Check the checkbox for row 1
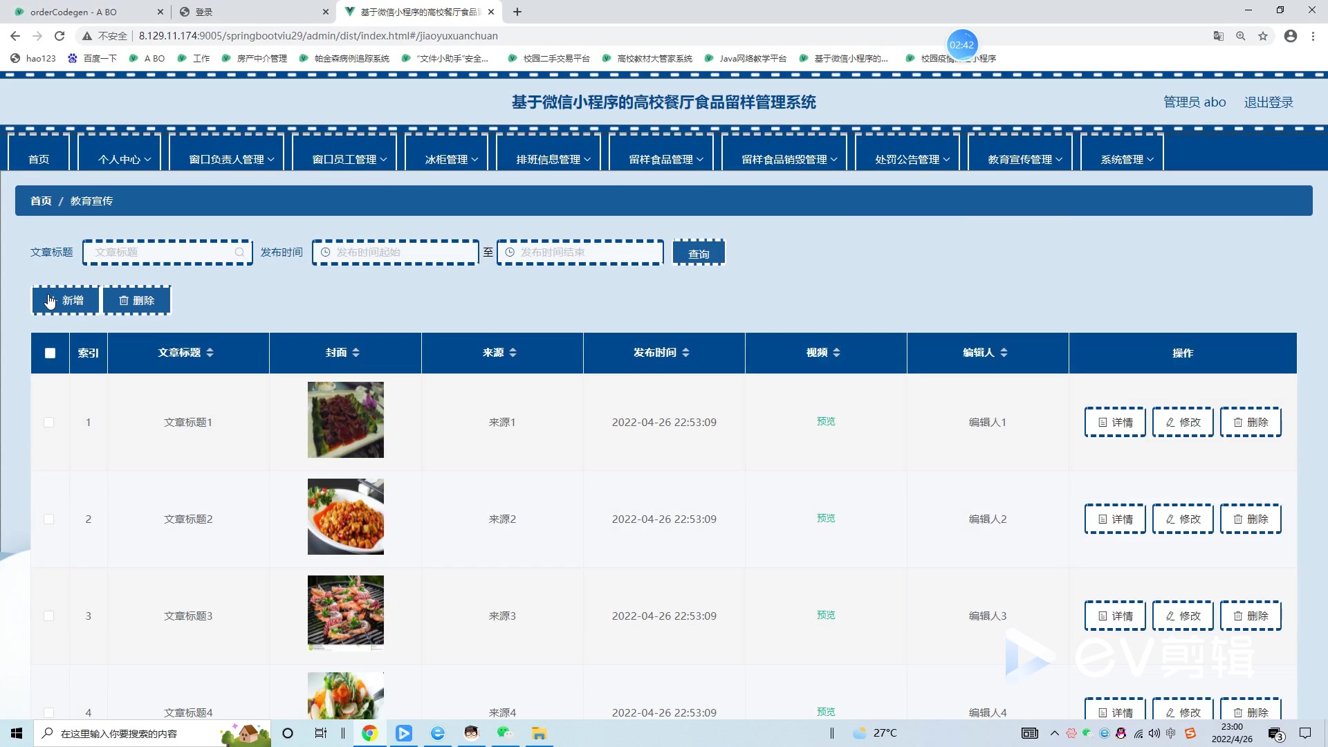 (x=48, y=422)
